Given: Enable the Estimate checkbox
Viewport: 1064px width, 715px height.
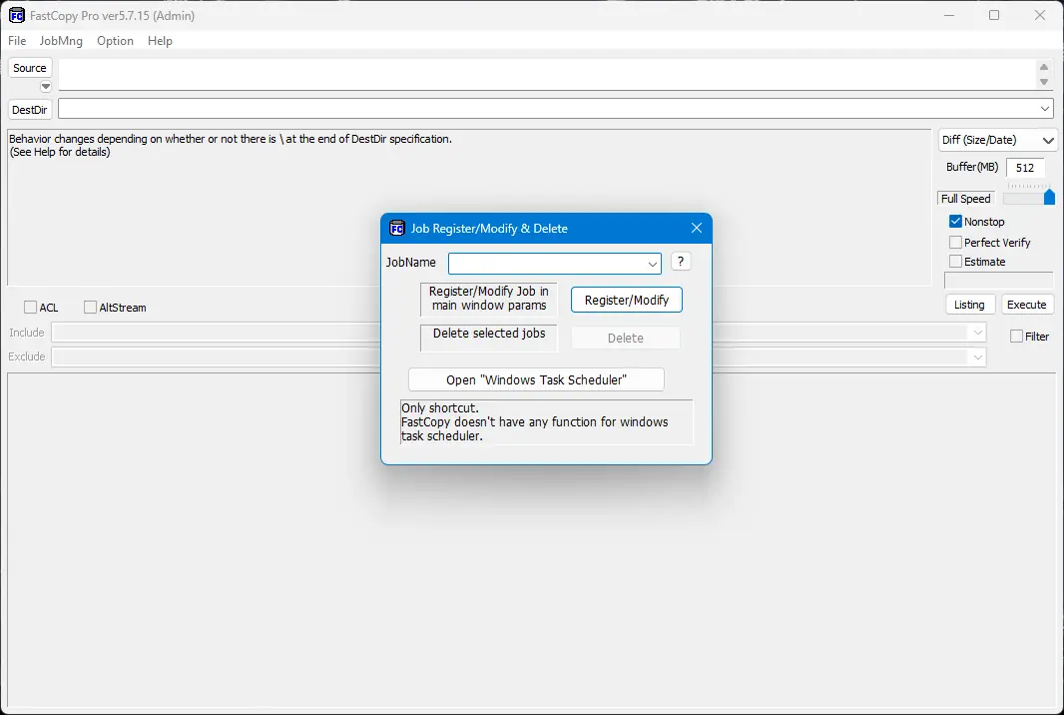Looking at the screenshot, I should click(x=955, y=262).
